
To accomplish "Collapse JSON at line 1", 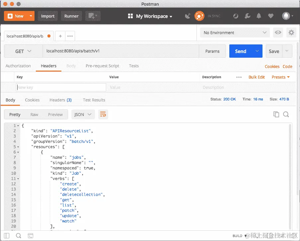I will pyautogui.click(x=18, y=126).
